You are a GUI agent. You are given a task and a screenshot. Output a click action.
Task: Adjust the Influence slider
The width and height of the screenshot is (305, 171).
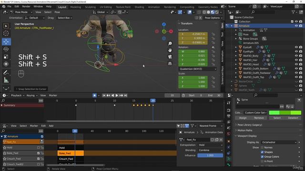210,155
